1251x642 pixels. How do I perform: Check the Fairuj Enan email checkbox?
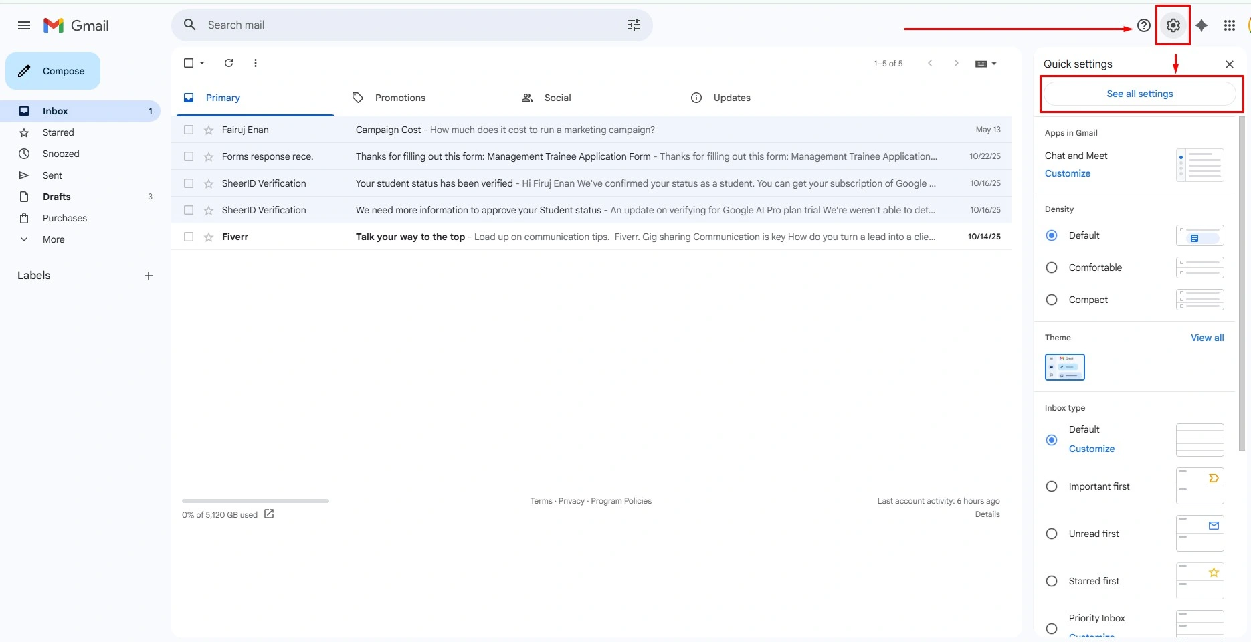[189, 130]
